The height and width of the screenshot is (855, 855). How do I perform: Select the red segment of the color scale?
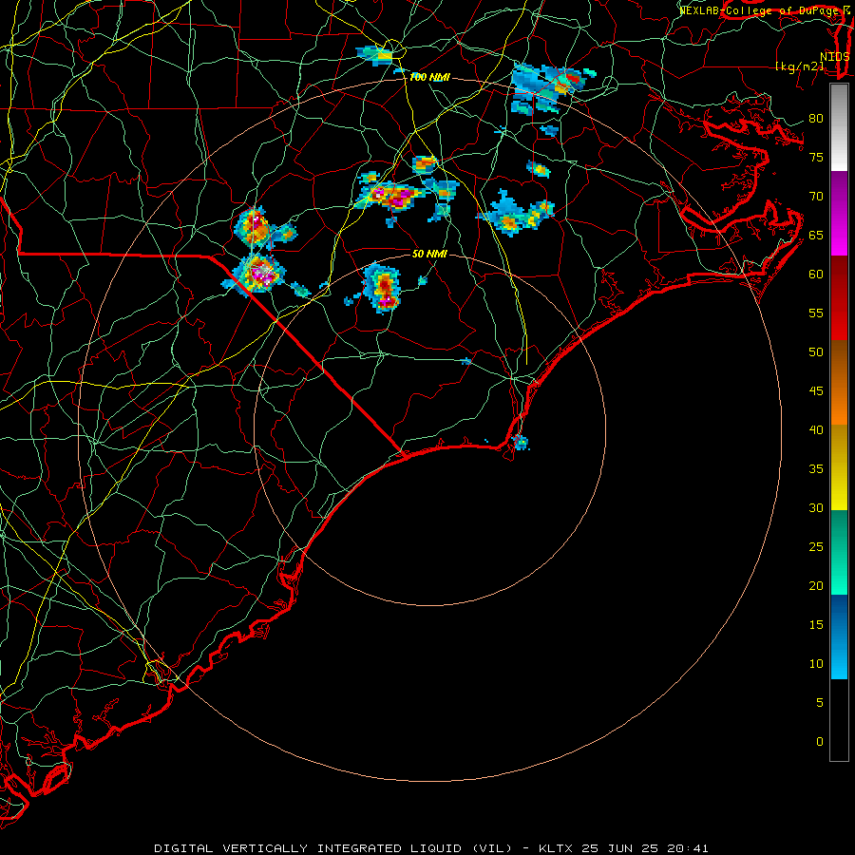839,298
